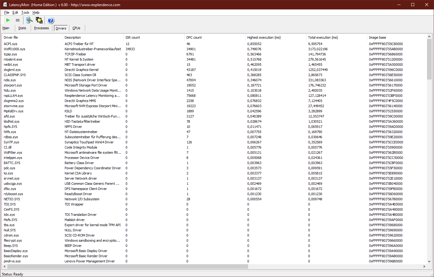This screenshot has height=277, width=434.
Task: Switch to the Processes tab
Action: coord(41,28)
